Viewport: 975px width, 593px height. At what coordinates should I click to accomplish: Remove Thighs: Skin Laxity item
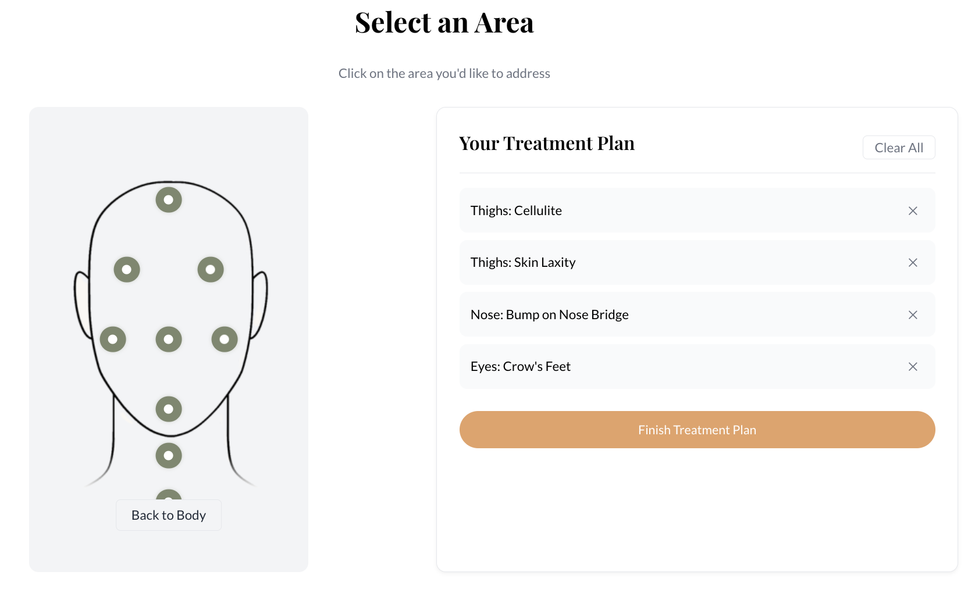(x=913, y=263)
